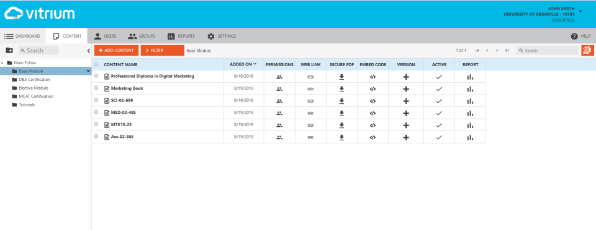This screenshot has height=230, width=596.
Task: Open the Marketing Book content name
Action: click(127, 88)
